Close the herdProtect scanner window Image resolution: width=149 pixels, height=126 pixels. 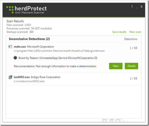click(x=141, y=7)
